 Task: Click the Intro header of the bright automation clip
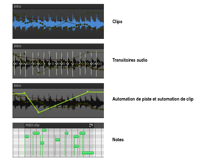point(58,86)
